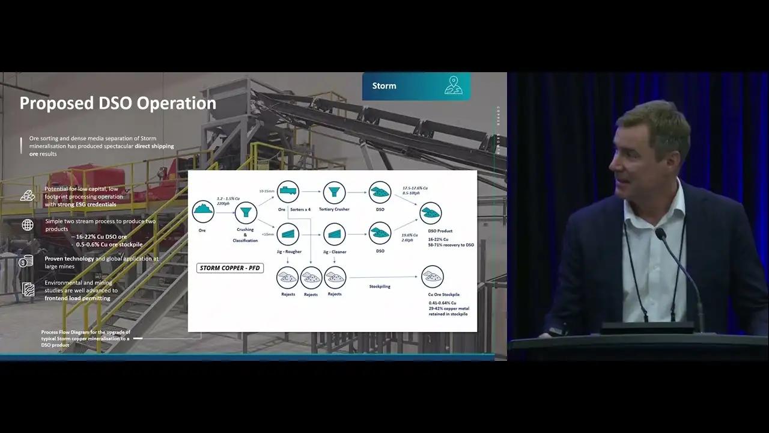This screenshot has width=769, height=433.
Task: Click the Process Flow Diagram caption text
Action: [85, 339]
